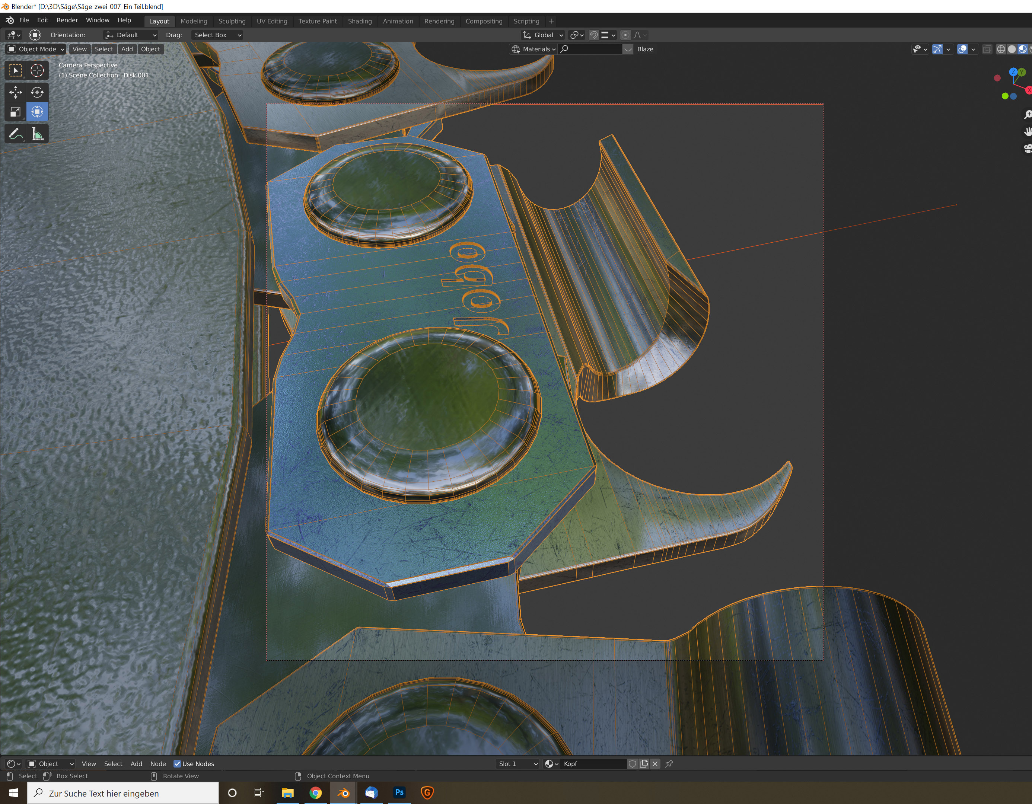Click the Select Box tool icon
Image resolution: width=1032 pixels, height=804 pixels.
point(15,70)
